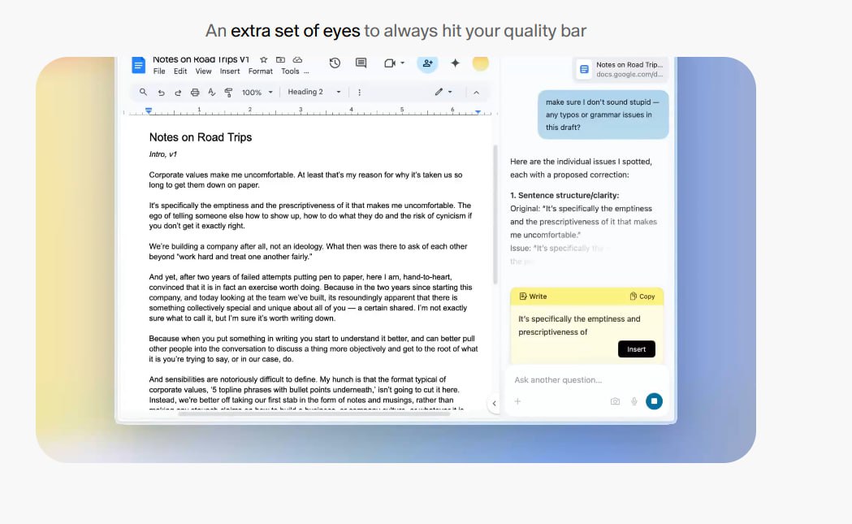
Task: Open the Heading 2 style dropdown
Action: pyautogui.click(x=315, y=93)
